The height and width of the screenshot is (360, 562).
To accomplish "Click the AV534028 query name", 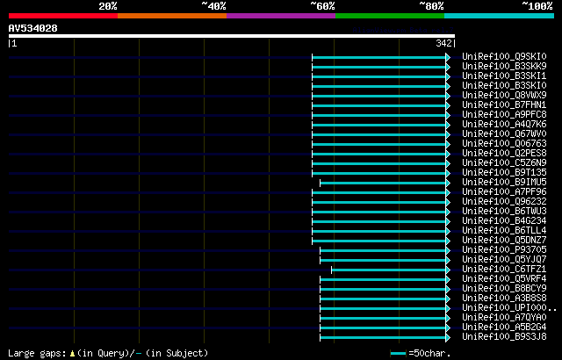I will click(33, 28).
